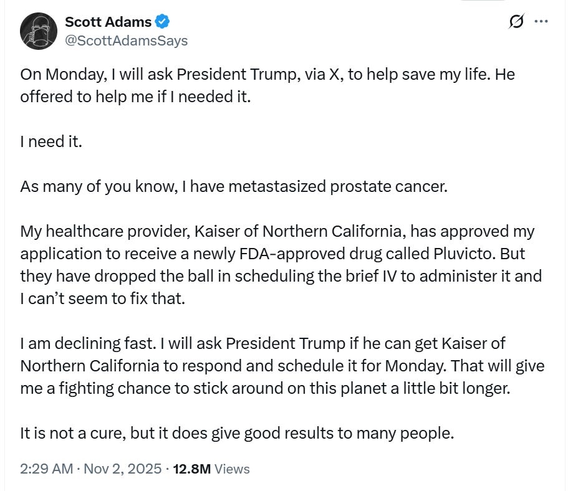Click the paragraph starting 'On Monday, I will ask'
The height and width of the screenshot is (491, 568).
pyautogui.click(x=267, y=75)
